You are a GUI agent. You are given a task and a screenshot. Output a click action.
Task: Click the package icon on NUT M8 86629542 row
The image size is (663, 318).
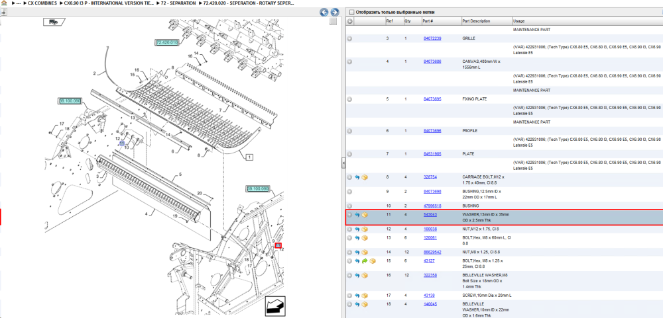(x=365, y=252)
